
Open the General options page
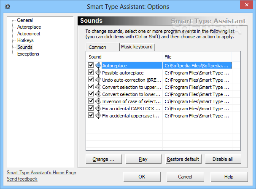coord(25,20)
